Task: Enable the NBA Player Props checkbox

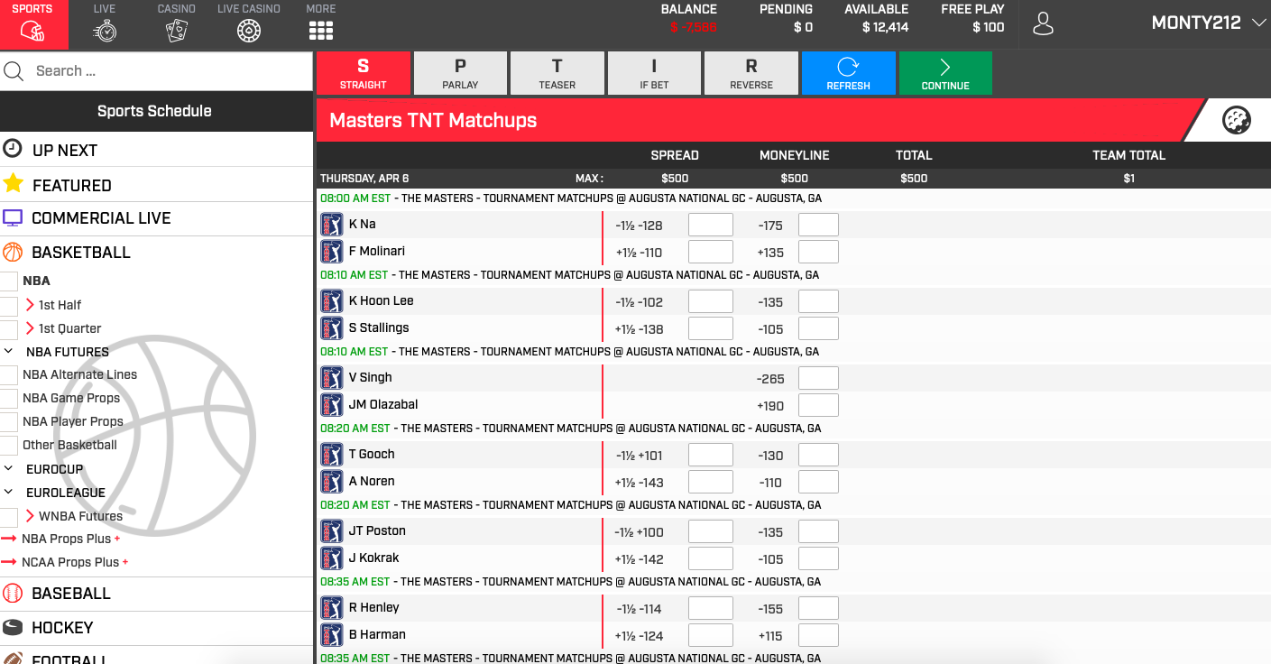Action: [9, 422]
